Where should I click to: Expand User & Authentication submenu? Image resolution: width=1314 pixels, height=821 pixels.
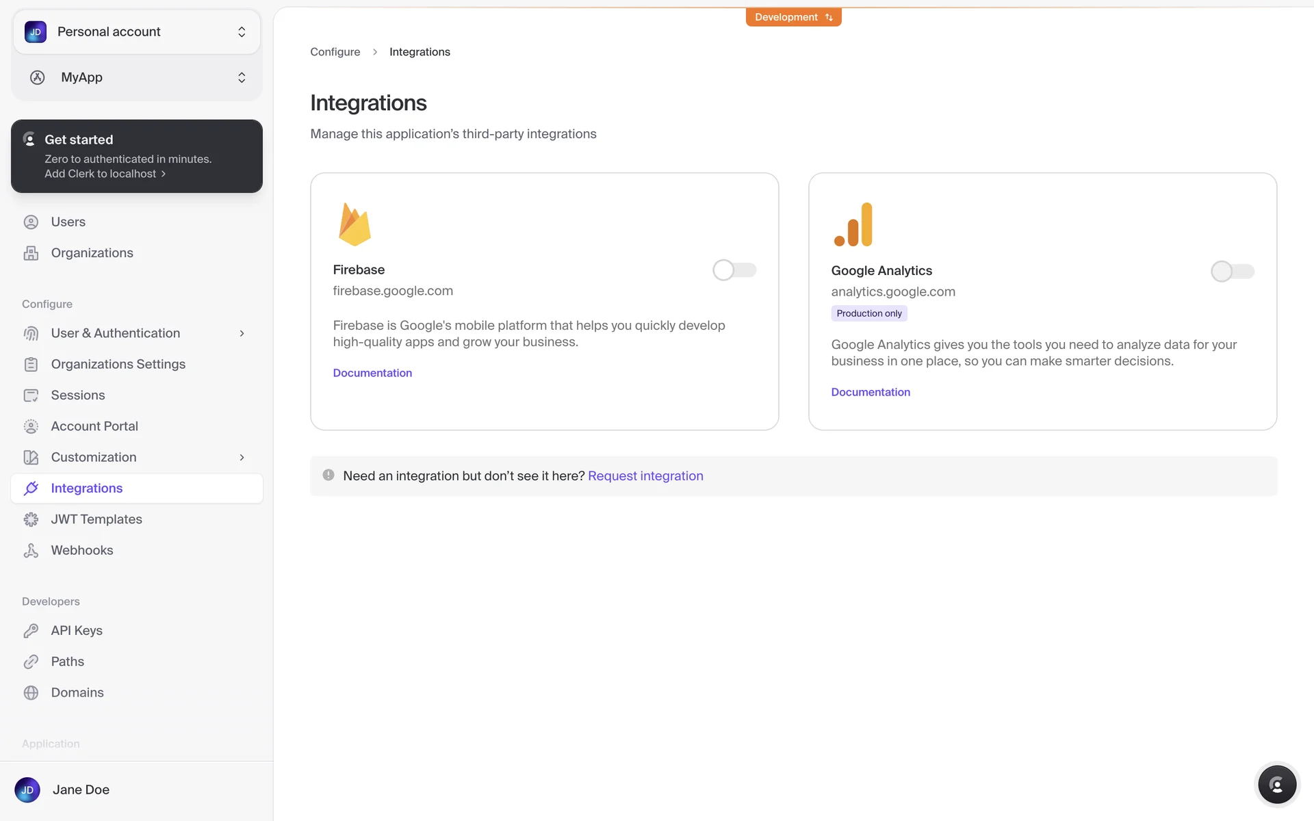click(x=242, y=333)
